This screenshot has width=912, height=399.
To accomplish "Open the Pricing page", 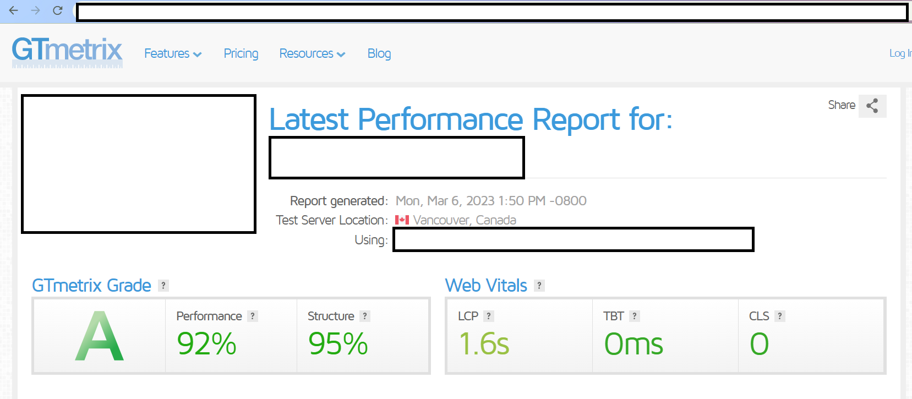I will [x=241, y=53].
